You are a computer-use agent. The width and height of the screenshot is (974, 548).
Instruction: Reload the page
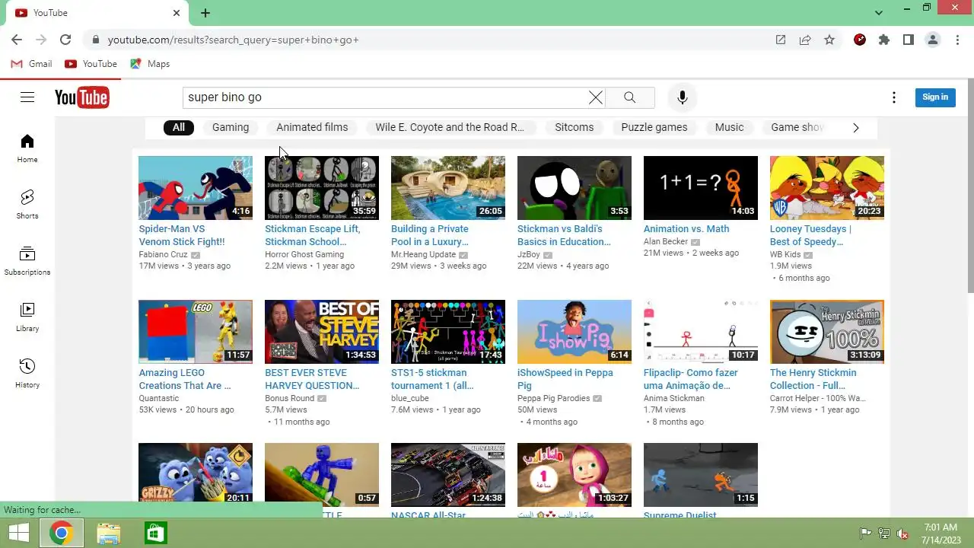(65, 40)
